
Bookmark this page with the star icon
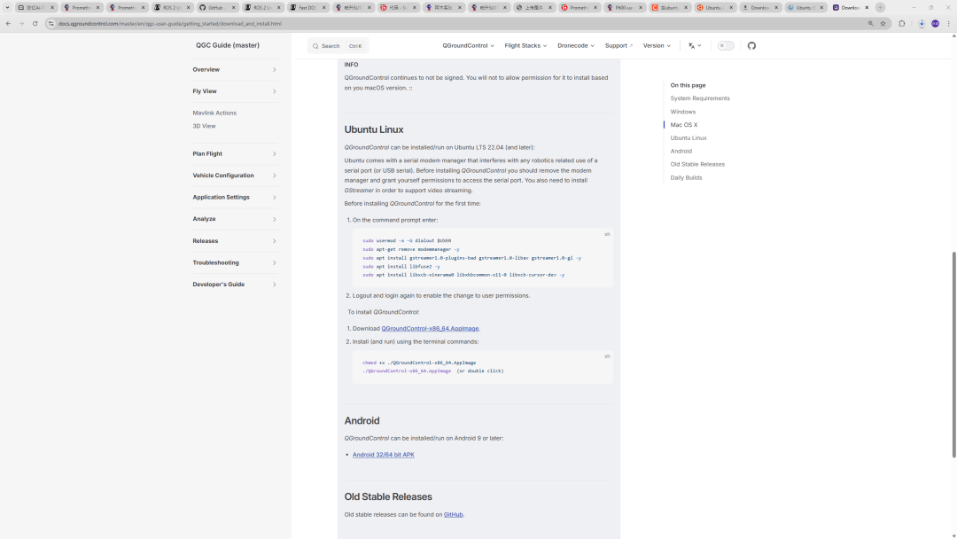click(x=883, y=24)
